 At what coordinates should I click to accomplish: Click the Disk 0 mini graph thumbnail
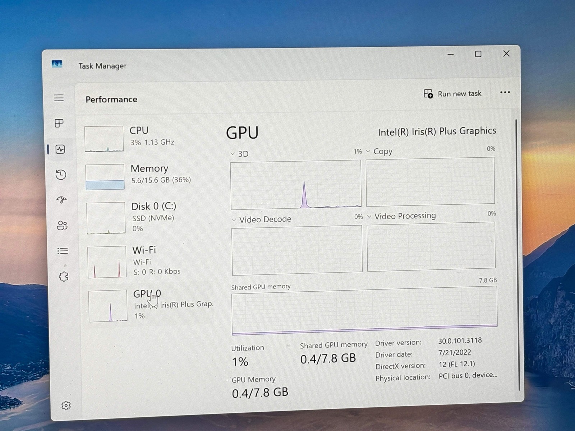(106, 218)
